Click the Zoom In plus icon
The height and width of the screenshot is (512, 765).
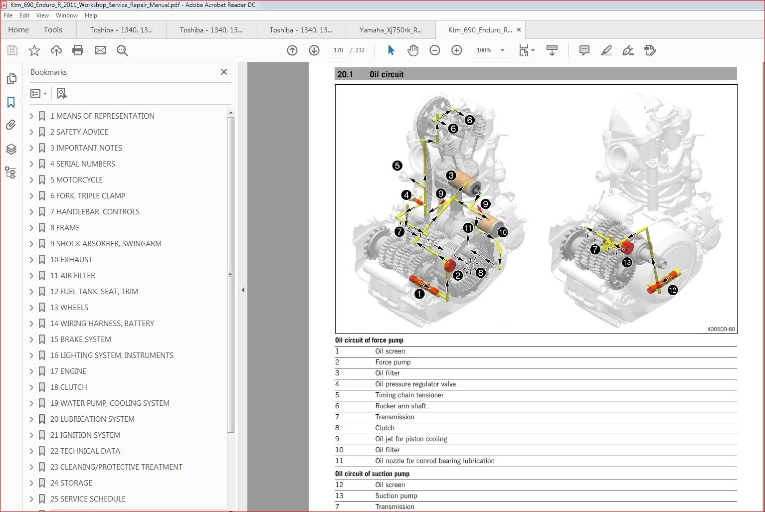[x=456, y=50]
